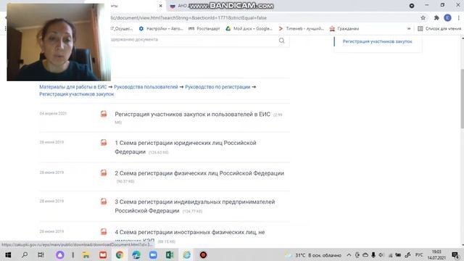The image size is (464, 261).
Task: Open the purple Alice assistant taskbar icon
Action: [x=59, y=254]
